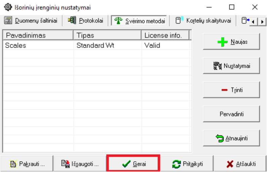267x172 pixels.
Task: Apply changes with the Pritaikyti button
Action: (187, 164)
